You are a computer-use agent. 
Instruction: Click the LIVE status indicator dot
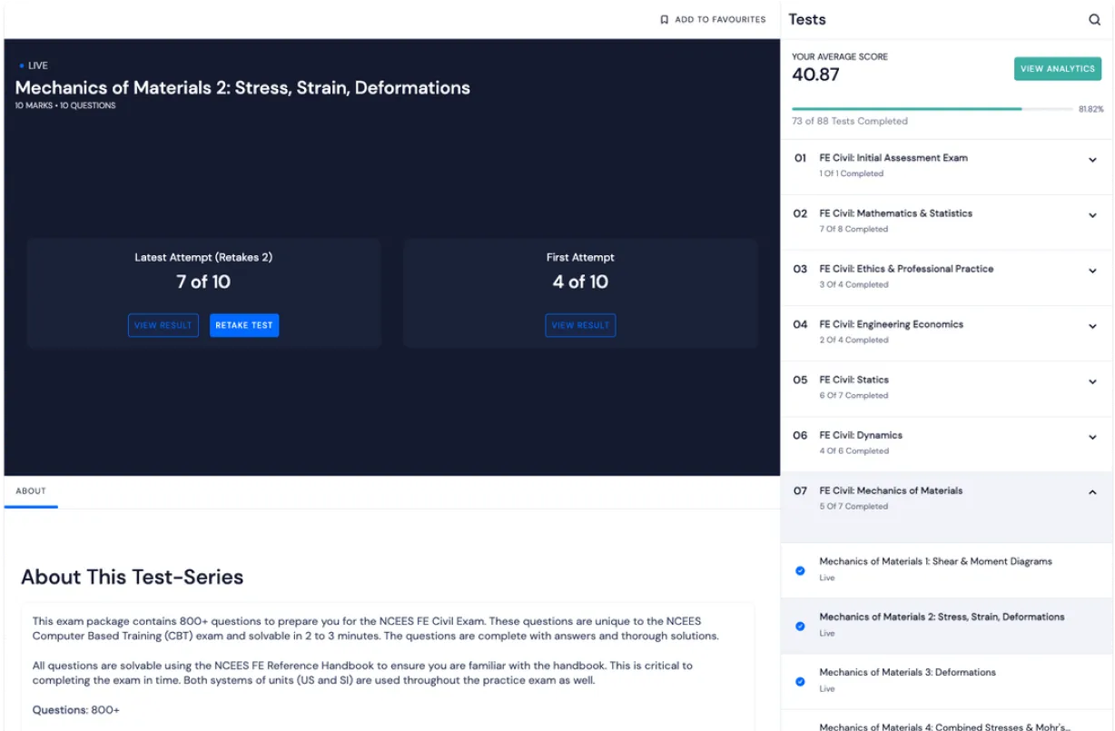[22, 64]
